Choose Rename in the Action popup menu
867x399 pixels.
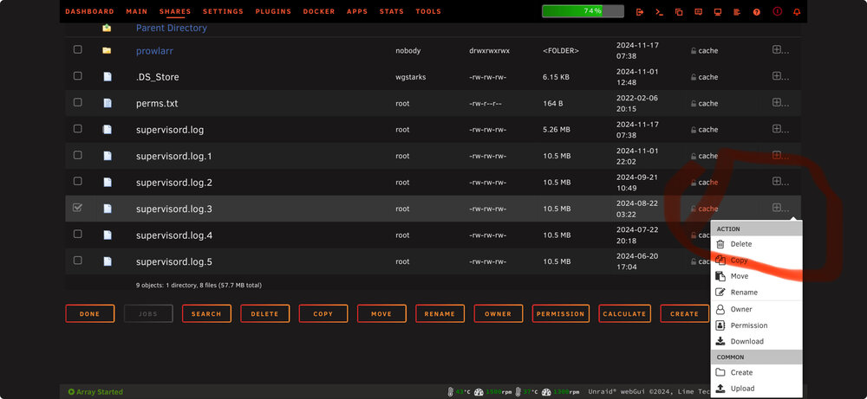tap(756, 293)
